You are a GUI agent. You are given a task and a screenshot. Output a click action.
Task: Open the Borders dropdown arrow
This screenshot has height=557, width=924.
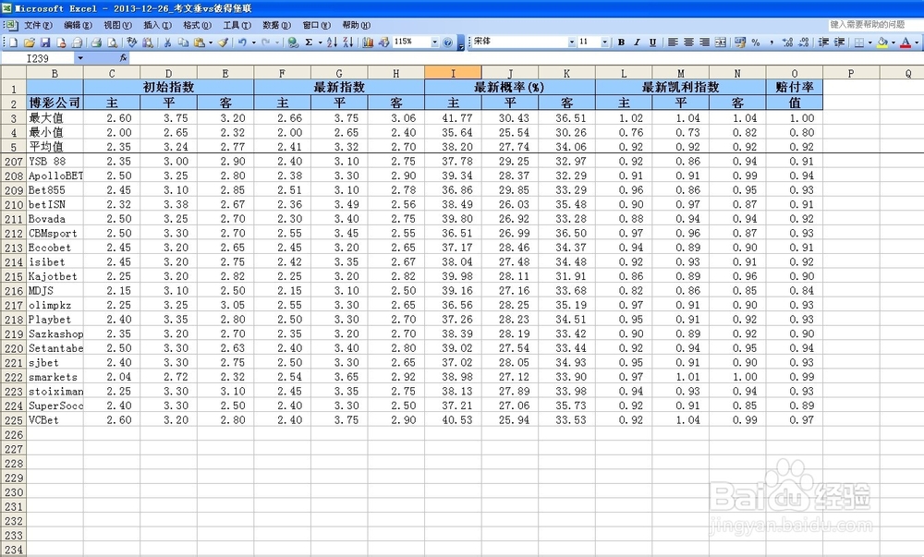(x=869, y=42)
